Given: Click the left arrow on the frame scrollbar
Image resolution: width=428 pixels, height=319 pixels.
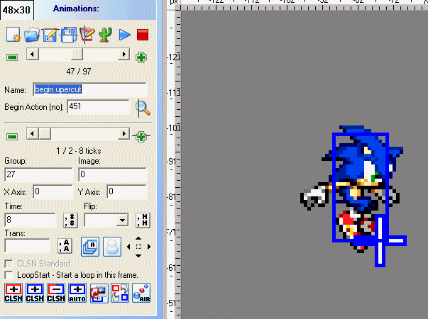Looking at the screenshot, I should click(x=33, y=134).
